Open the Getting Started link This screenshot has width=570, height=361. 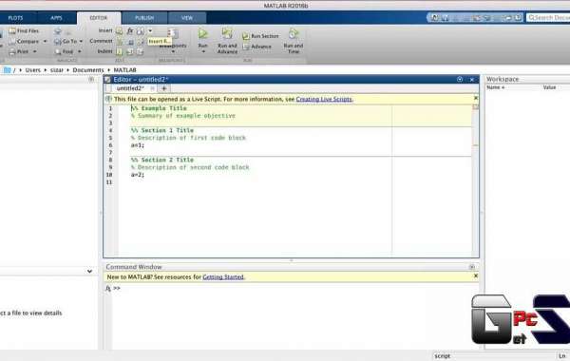point(223,277)
